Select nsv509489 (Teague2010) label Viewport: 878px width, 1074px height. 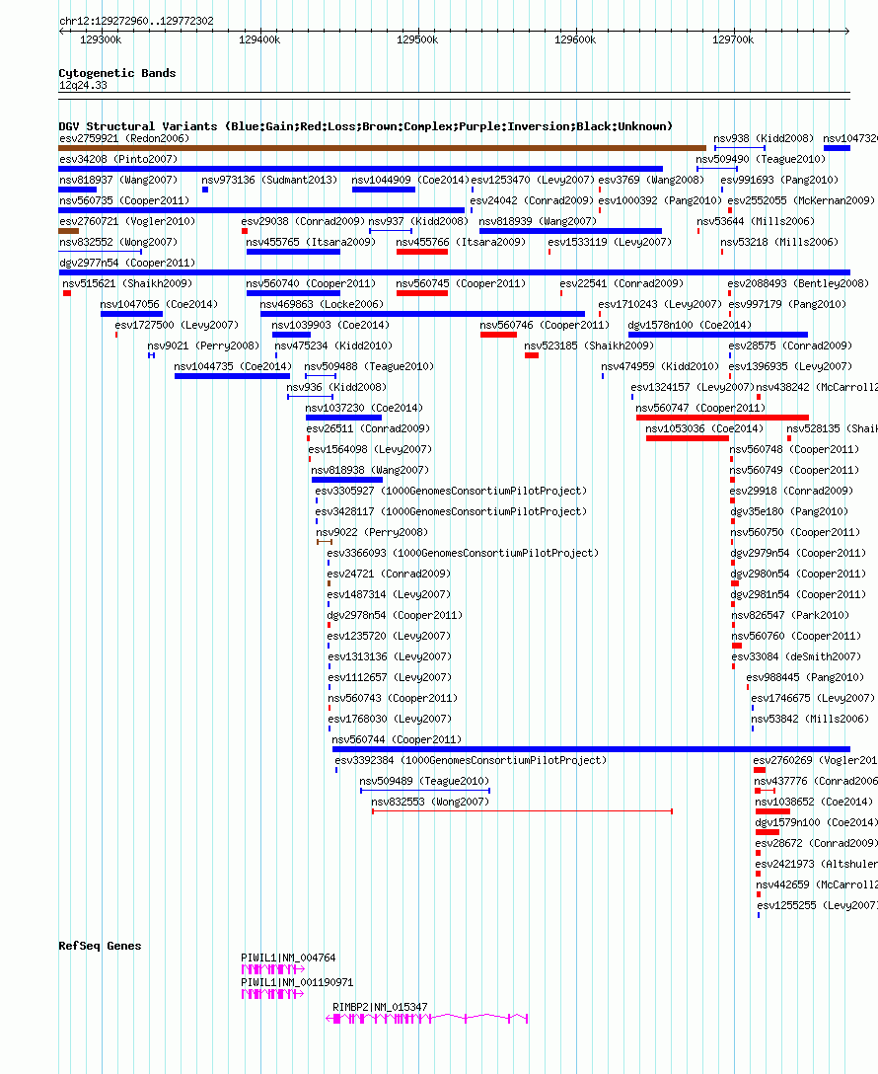pos(424,781)
